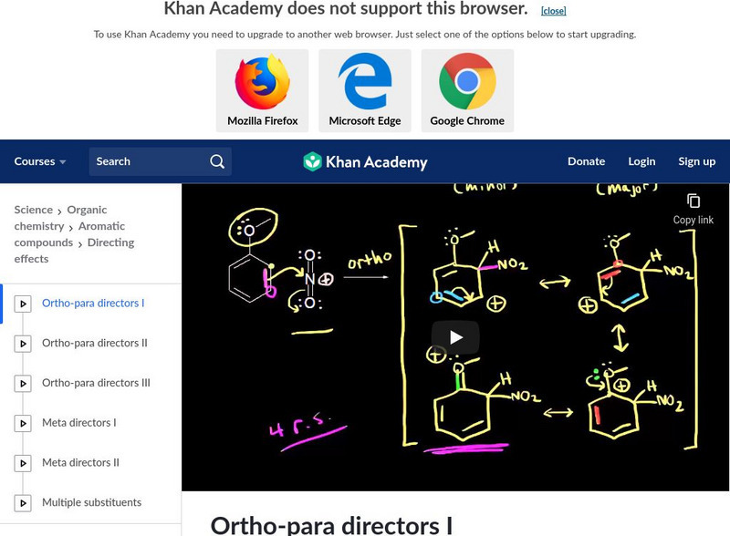
Task: Click inside the Search input field
Action: coord(146,160)
